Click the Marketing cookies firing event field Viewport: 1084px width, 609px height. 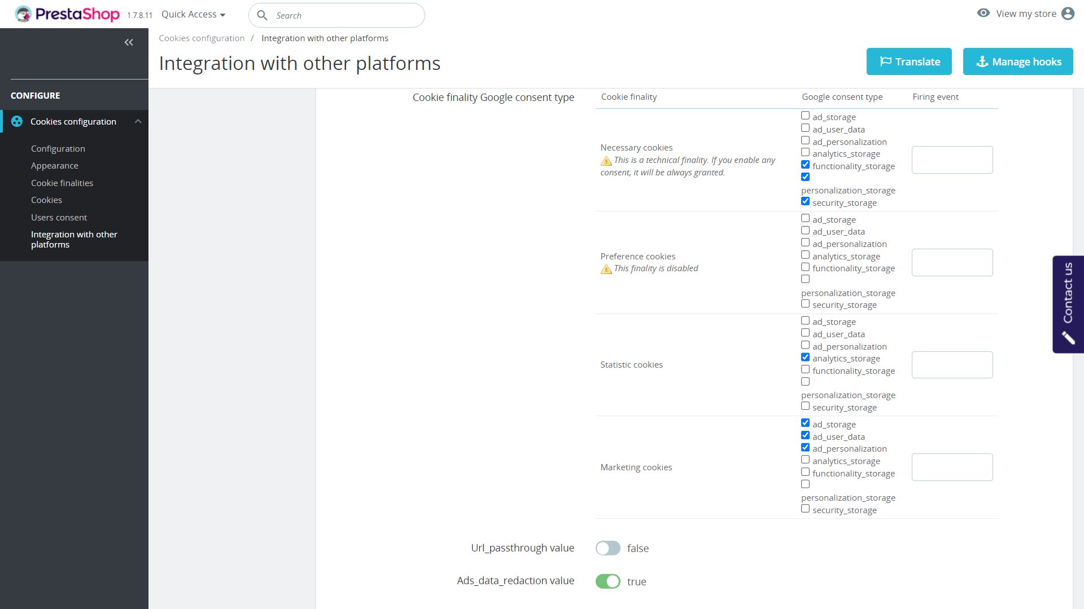pos(952,467)
